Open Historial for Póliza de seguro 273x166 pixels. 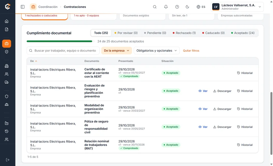pos(245,127)
